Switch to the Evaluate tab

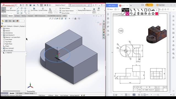click(30, 16)
